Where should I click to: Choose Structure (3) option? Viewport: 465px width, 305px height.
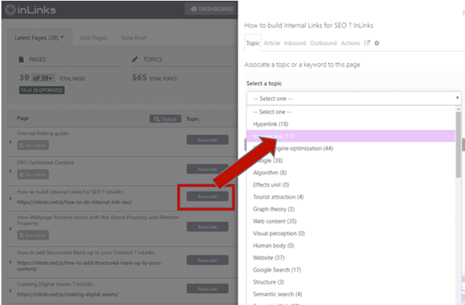[x=351, y=282]
